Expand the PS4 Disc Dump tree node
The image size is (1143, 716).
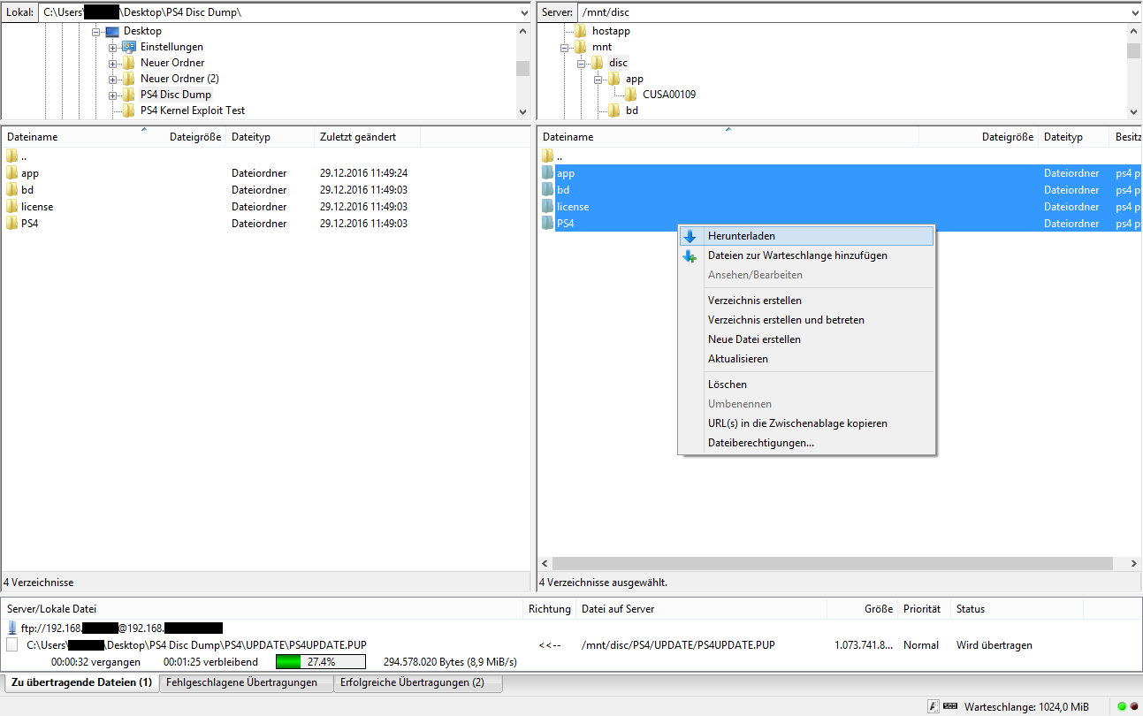113,95
